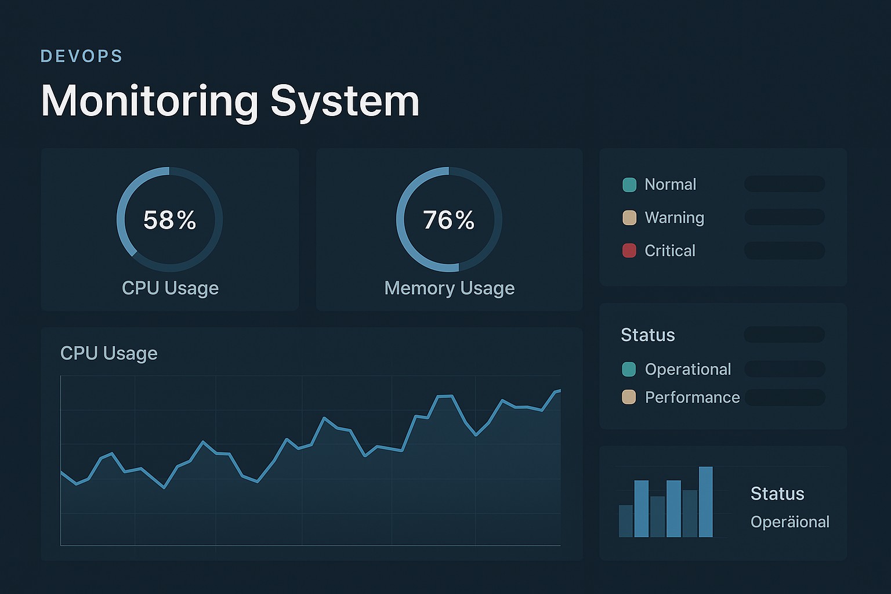Select the Performance status icon

(629, 397)
